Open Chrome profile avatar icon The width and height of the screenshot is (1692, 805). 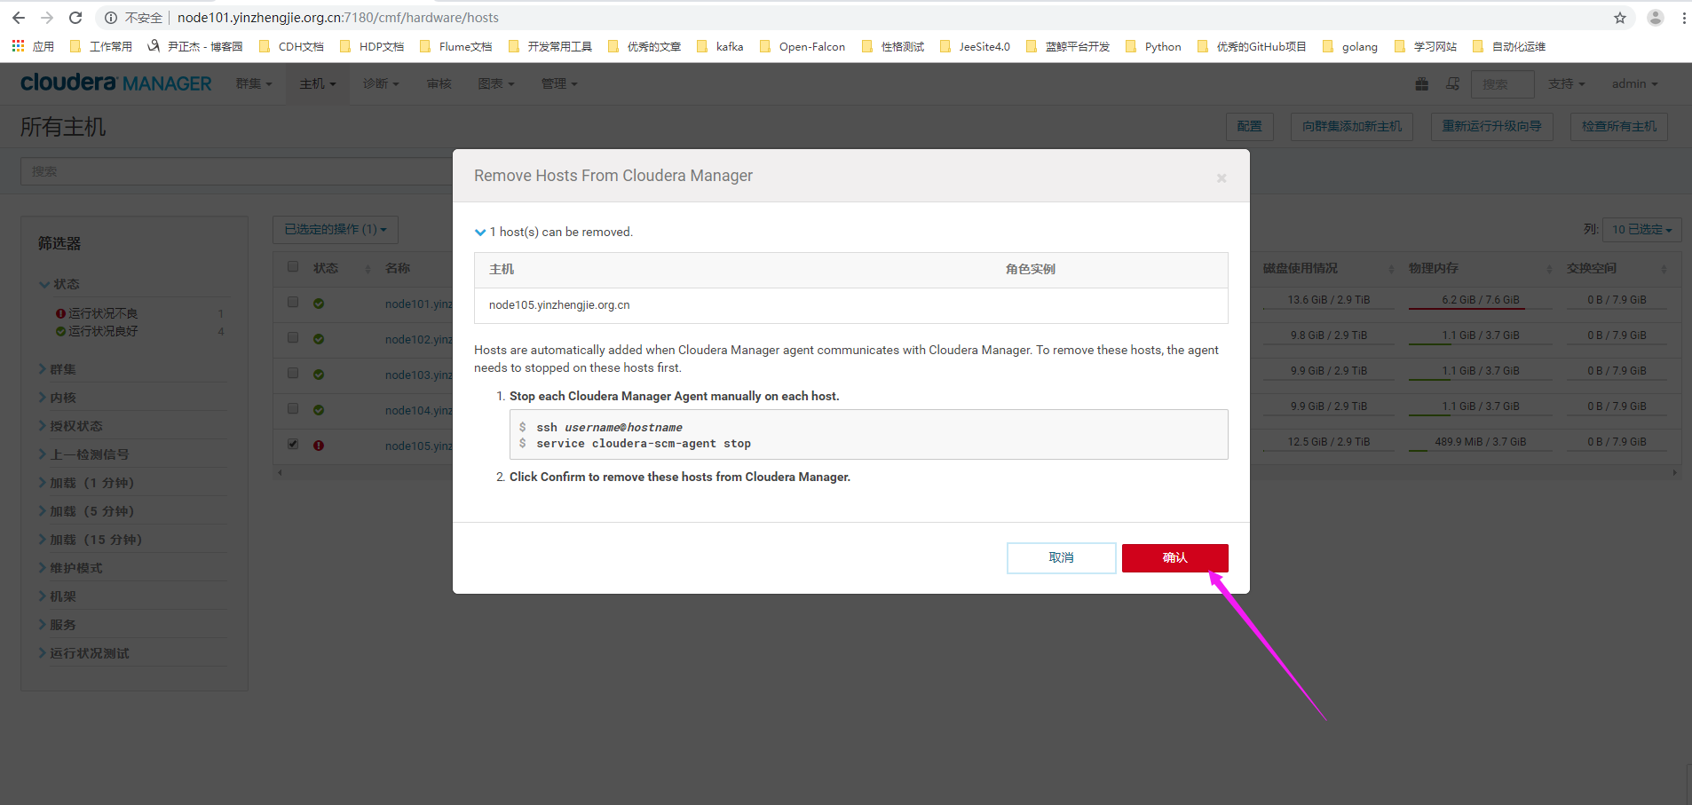(1656, 18)
